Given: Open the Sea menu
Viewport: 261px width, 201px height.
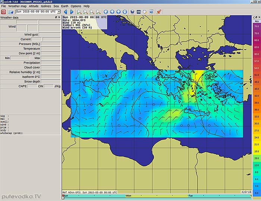Looking at the screenshot, I should point(56,6).
